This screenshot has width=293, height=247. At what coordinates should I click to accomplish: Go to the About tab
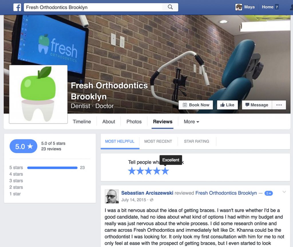pos(108,122)
